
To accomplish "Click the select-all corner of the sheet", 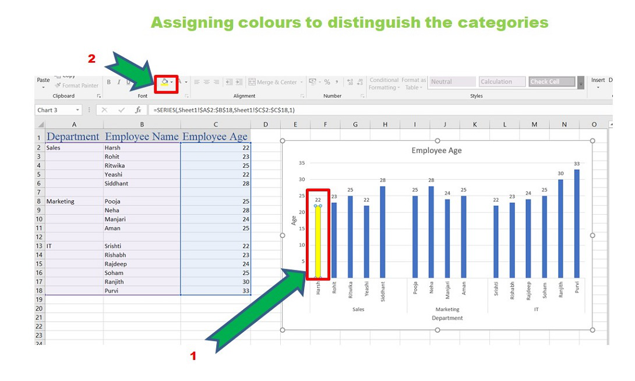I will tap(39, 124).
